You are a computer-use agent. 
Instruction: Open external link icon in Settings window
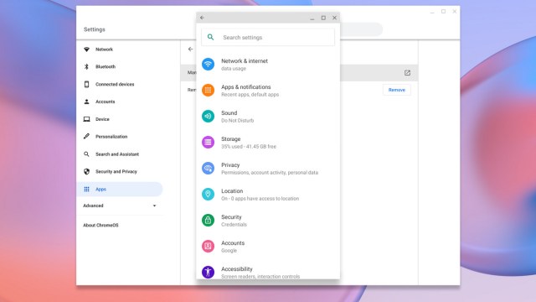(x=407, y=73)
